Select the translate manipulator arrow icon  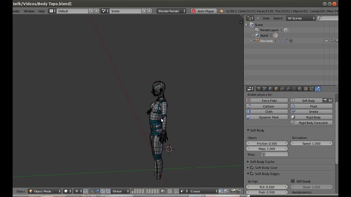pyautogui.click(x=98, y=191)
